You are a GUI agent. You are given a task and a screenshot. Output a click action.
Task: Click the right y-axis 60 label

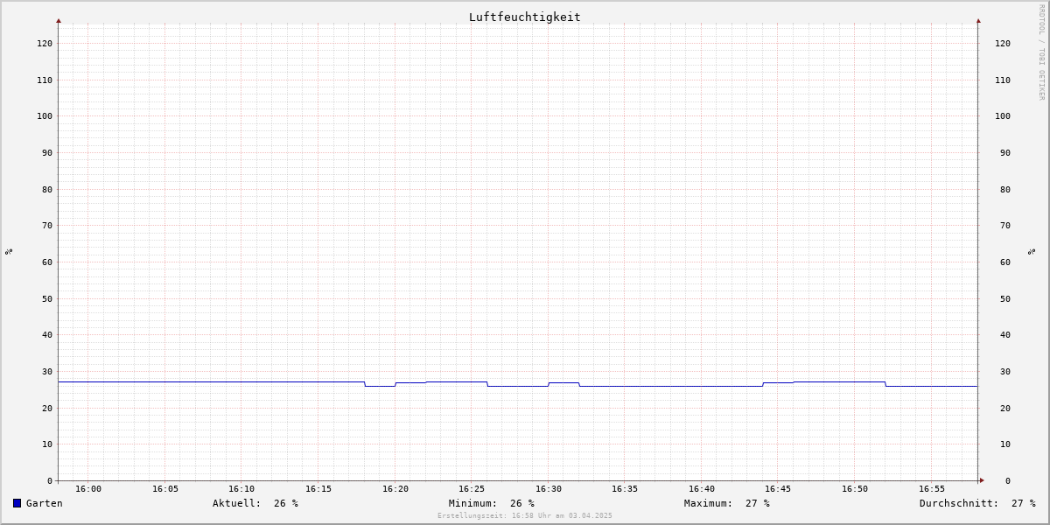(1005, 262)
